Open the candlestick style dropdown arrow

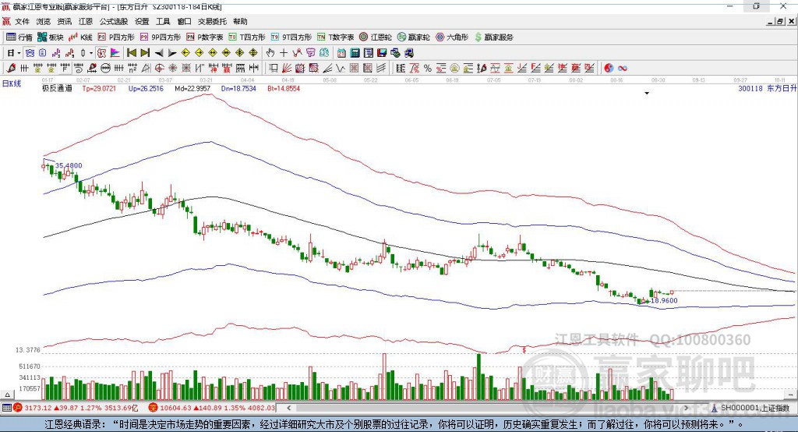(x=91, y=53)
